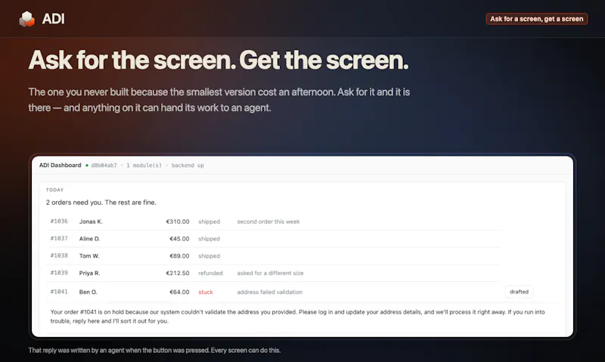Click the red 'stuck' status for Ben O.
Image resolution: width=605 pixels, height=362 pixels.
(206, 292)
